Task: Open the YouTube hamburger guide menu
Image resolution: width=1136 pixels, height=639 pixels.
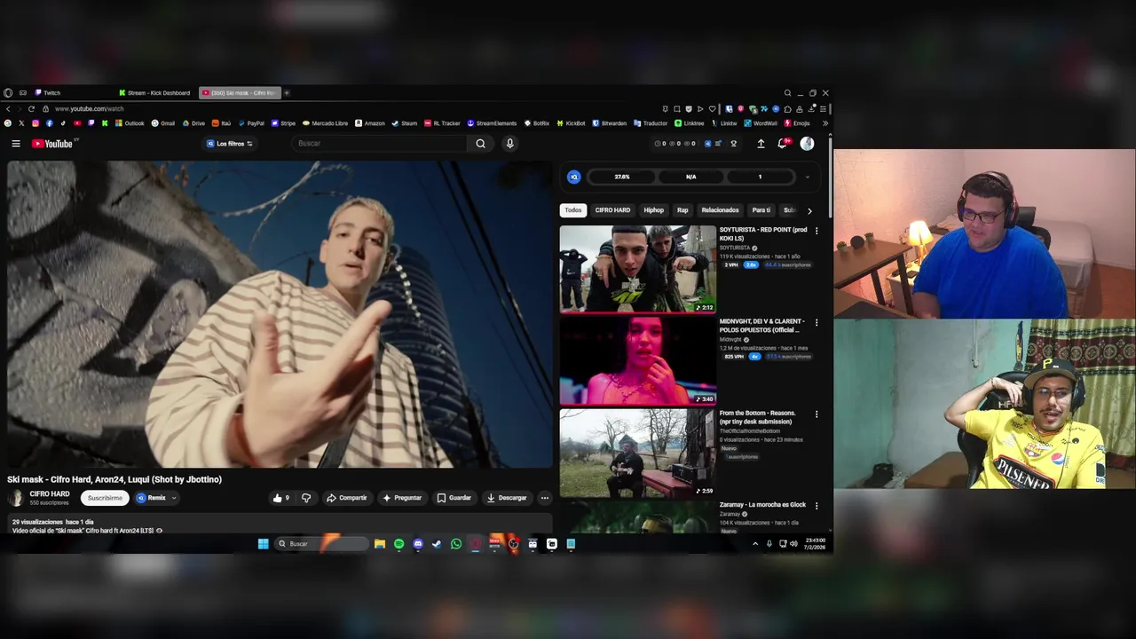Action: (15, 144)
